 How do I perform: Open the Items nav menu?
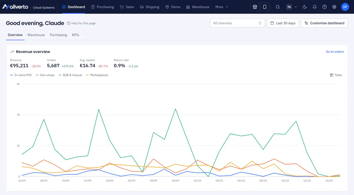coord(173,7)
